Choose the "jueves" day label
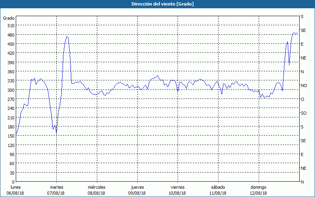Image resolution: width=315 pixels, height=197 pixels. coord(137,187)
